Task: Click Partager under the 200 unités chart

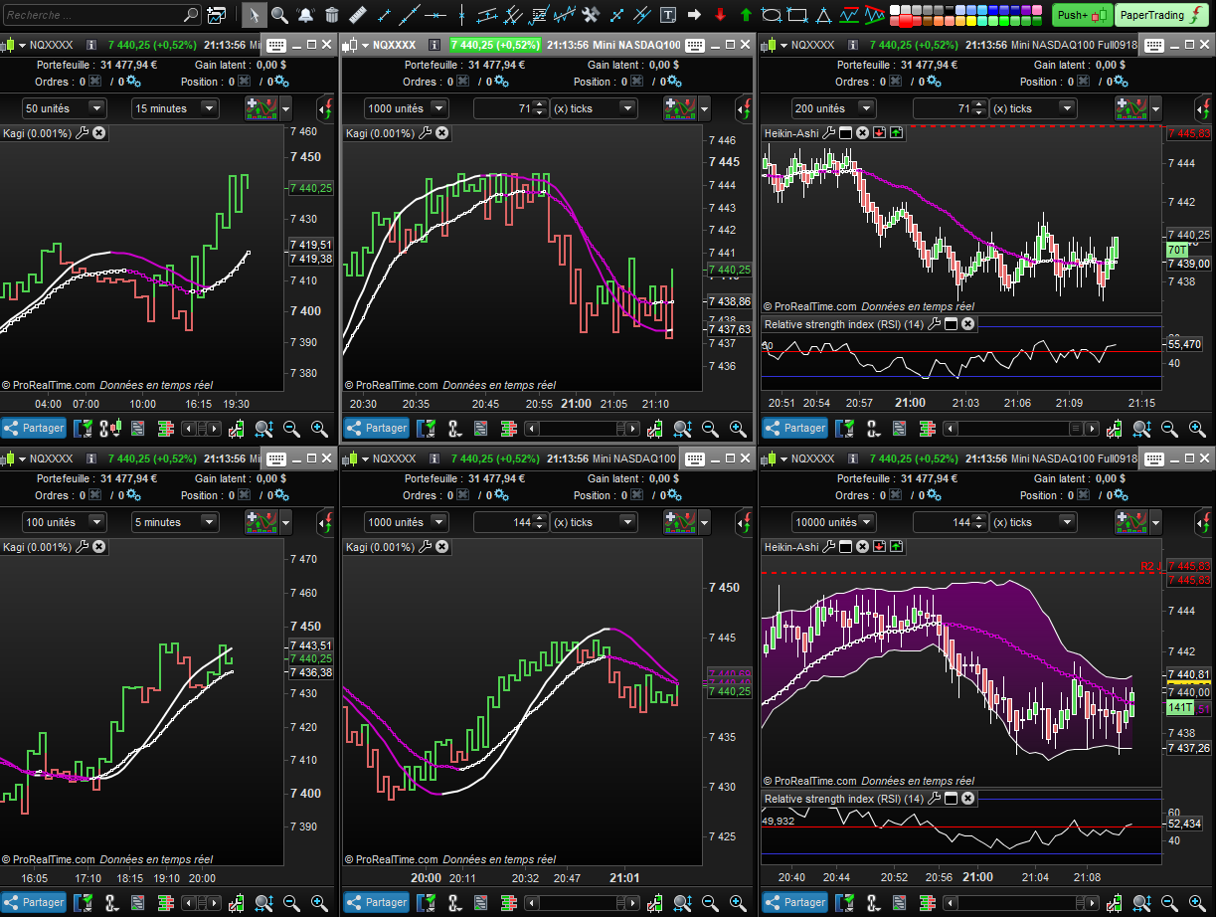Action: 795,429
